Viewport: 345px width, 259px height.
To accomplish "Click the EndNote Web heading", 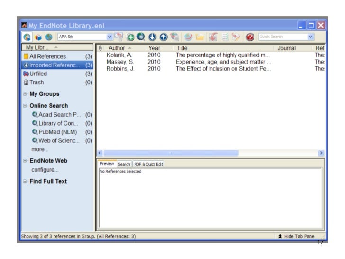I will (x=48, y=161).
